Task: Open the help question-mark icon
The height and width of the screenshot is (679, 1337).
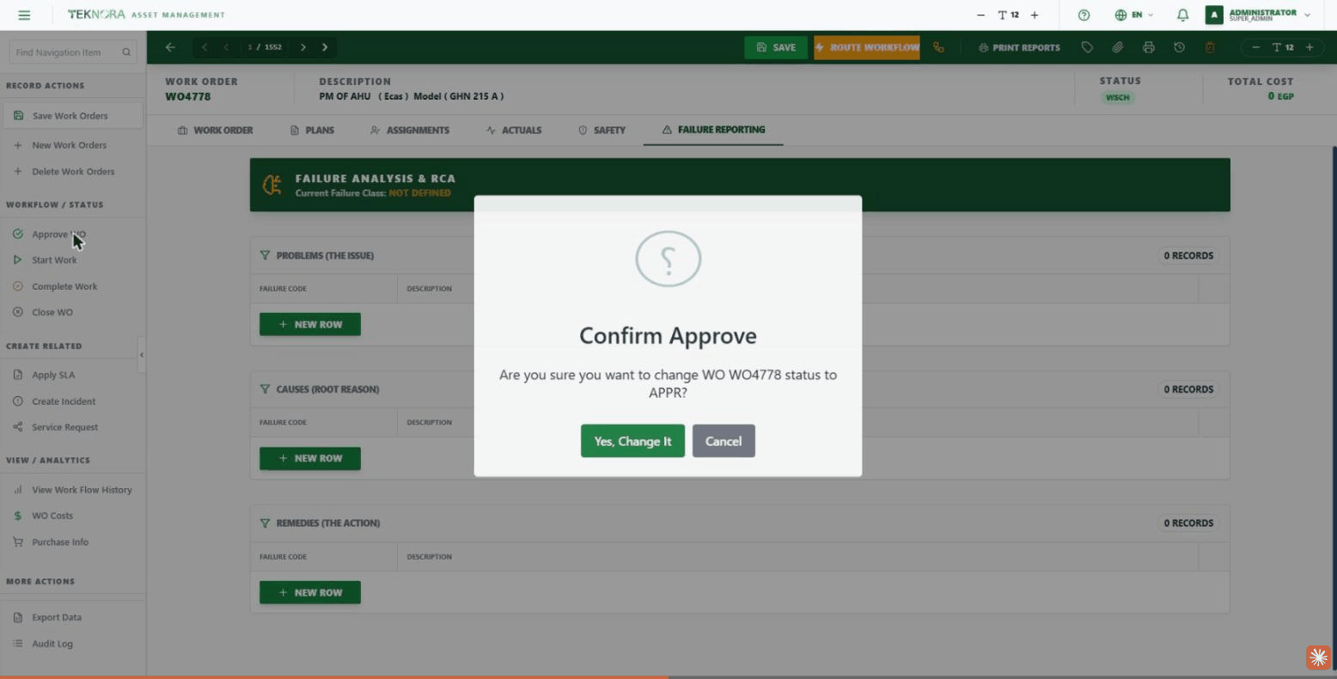Action: coord(1084,15)
